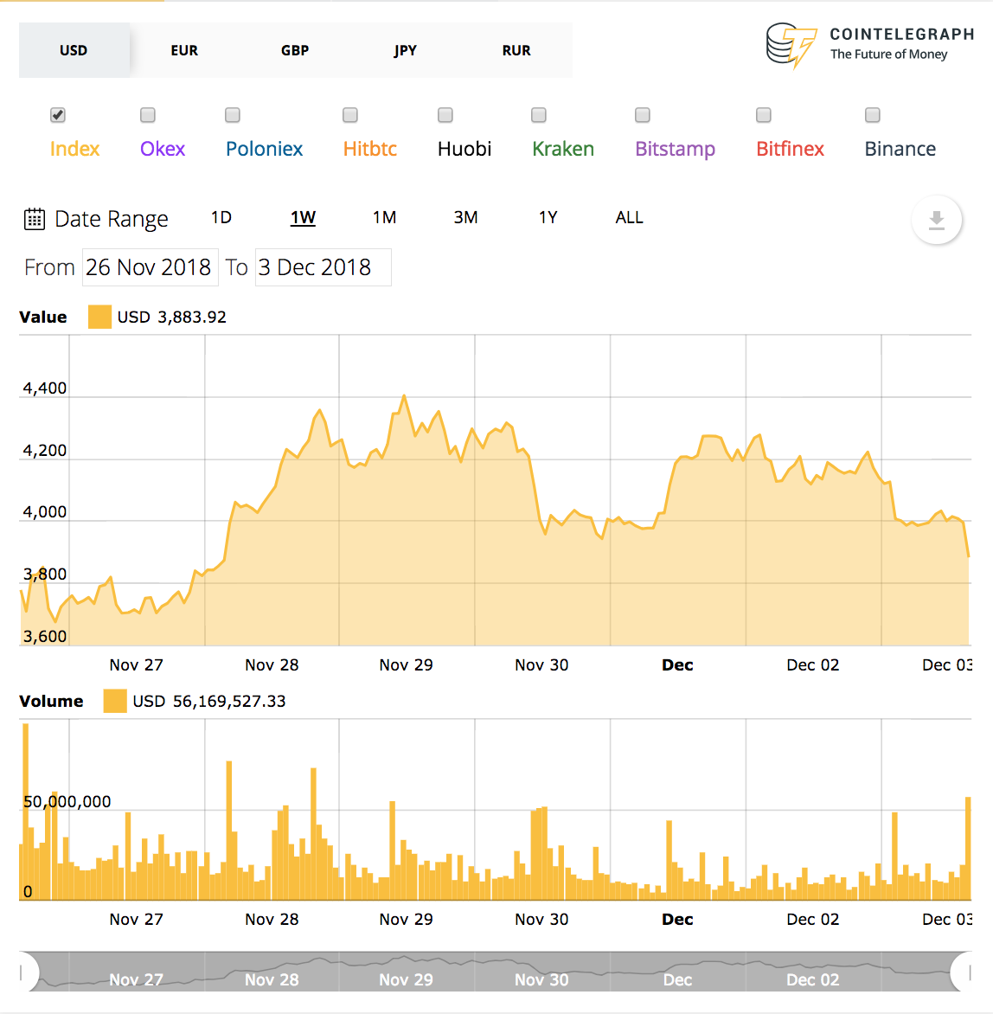
Task: Click the From date field 26 Nov 2018
Action: pyautogui.click(x=150, y=267)
